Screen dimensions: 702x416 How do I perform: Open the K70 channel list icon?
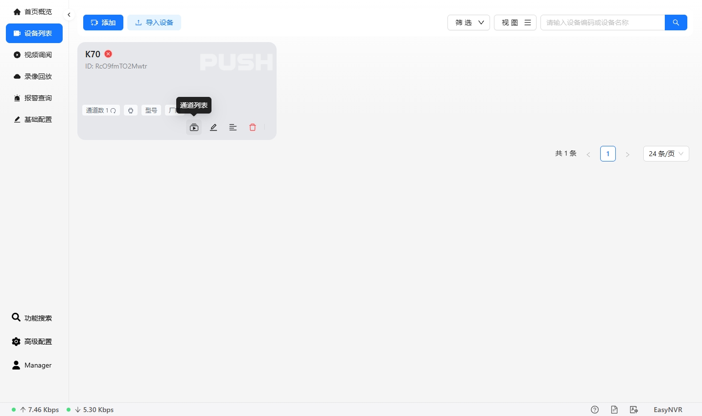(x=194, y=127)
